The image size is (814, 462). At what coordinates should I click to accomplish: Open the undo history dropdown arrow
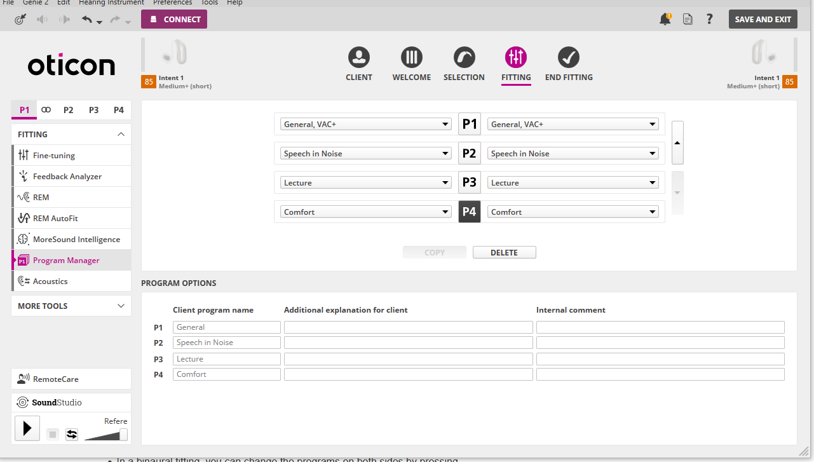point(99,23)
